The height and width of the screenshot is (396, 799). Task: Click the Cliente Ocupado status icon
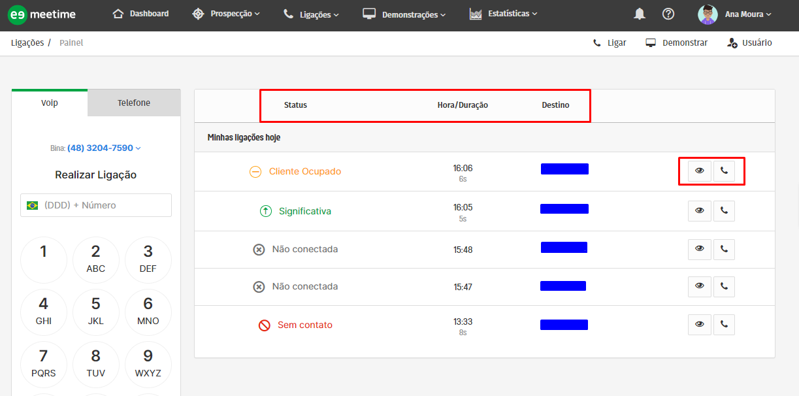255,172
